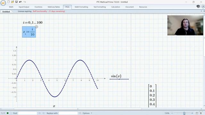
Task: Expand the find Options dropdown
Action: pos(87,113)
